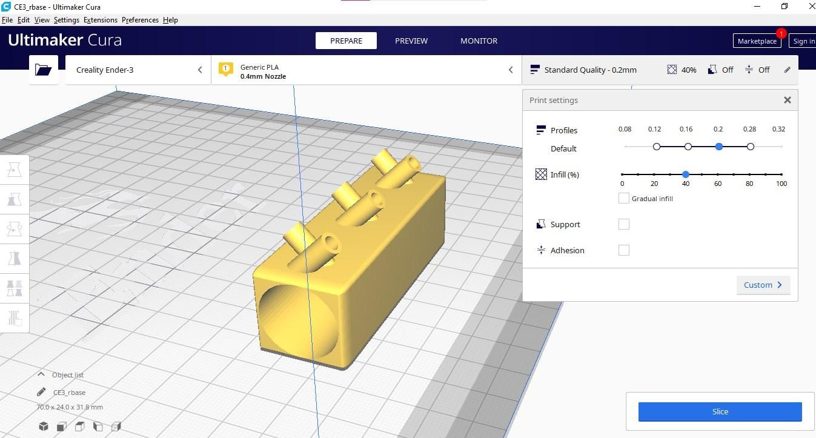The width and height of the screenshot is (816, 438).
Task: Open file using the folder icon
Action: click(44, 70)
